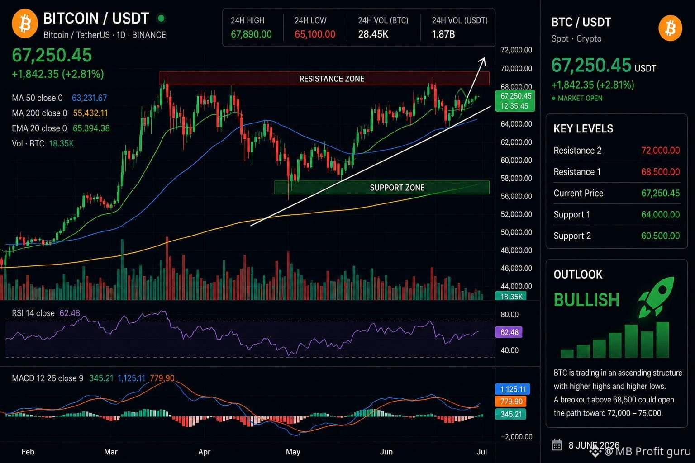
Task: Click the RSI 14 close indicator label
Action: click(33, 313)
